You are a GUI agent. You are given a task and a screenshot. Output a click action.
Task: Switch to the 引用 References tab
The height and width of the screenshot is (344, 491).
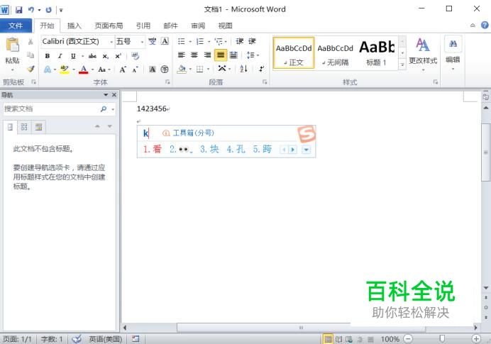143,26
